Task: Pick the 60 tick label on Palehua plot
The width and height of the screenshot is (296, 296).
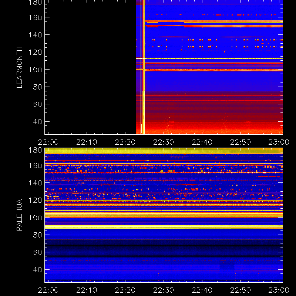Action: click(37, 252)
